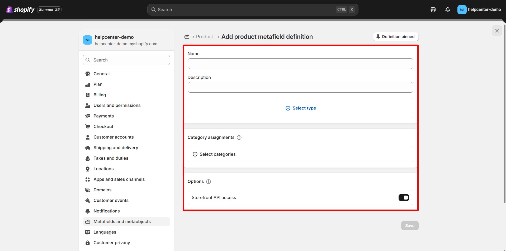The height and width of the screenshot is (251, 506).
Task: Toggle Storefront API access switch
Action: point(404,198)
